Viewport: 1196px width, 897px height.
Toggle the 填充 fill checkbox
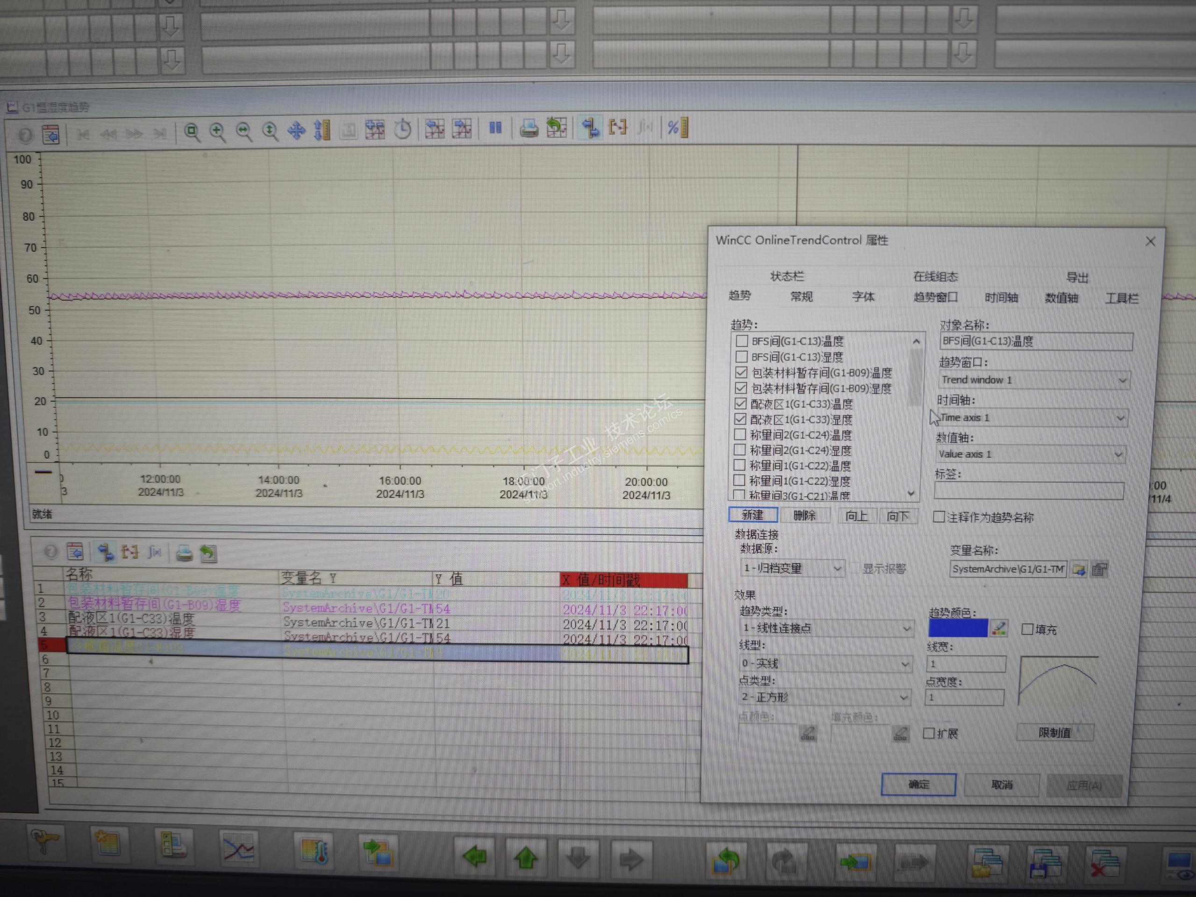click(1027, 629)
